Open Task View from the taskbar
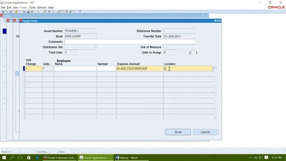Viewport: 286px width, 161px height. pos(20,157)
